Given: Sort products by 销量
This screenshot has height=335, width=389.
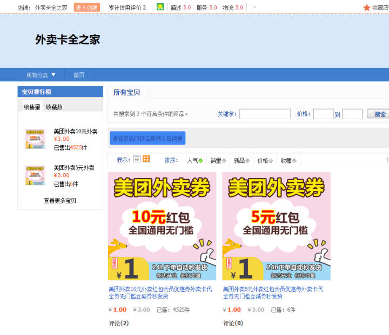Looking at the screenshot, I should 218,160.
